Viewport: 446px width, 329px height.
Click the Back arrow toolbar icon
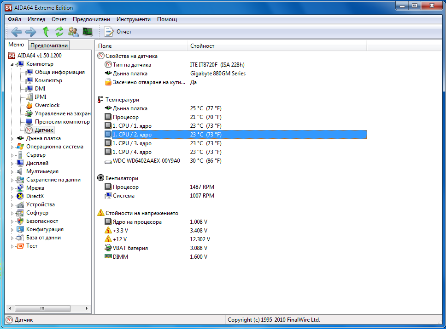[17, 32]
